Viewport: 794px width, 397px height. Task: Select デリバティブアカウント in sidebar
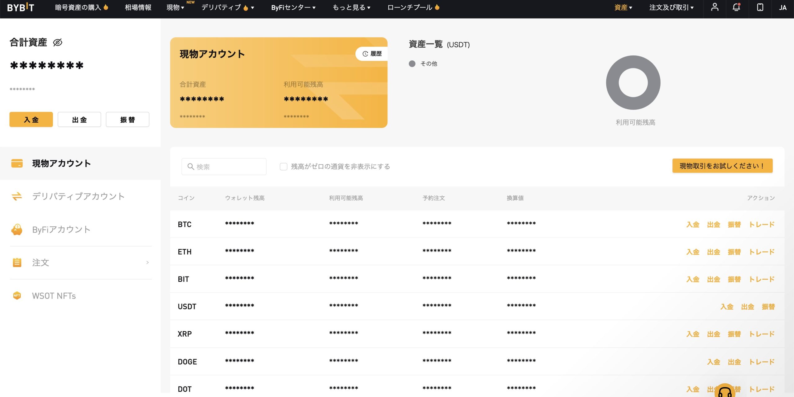click(80, 196)
